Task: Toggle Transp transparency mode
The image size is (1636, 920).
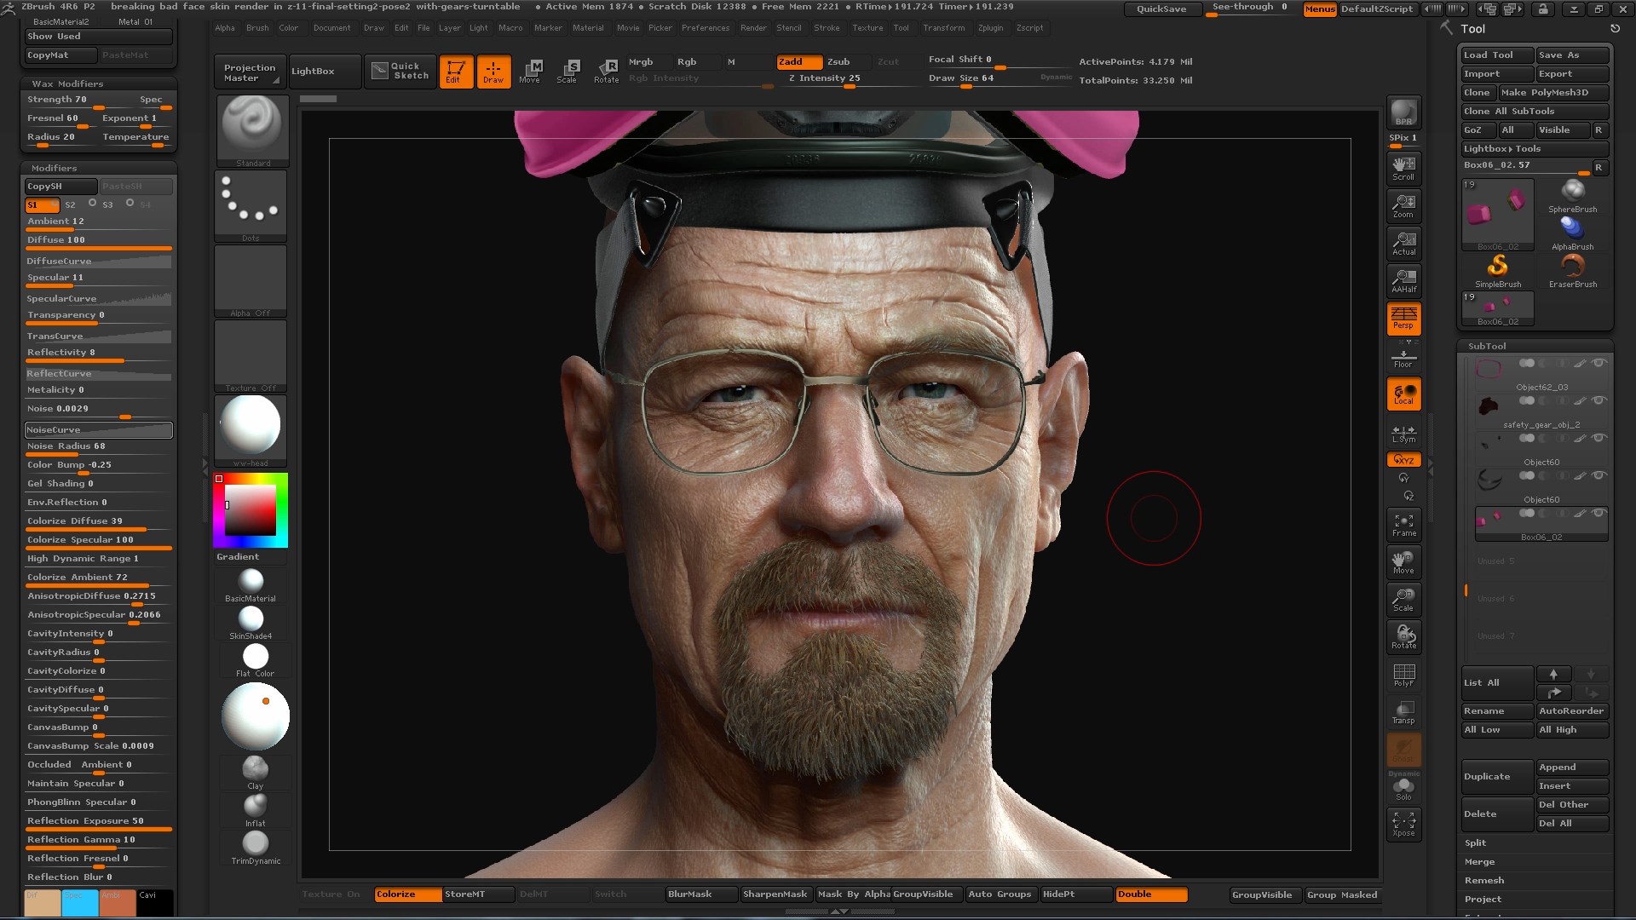Action: click(x=1403, y=712)
